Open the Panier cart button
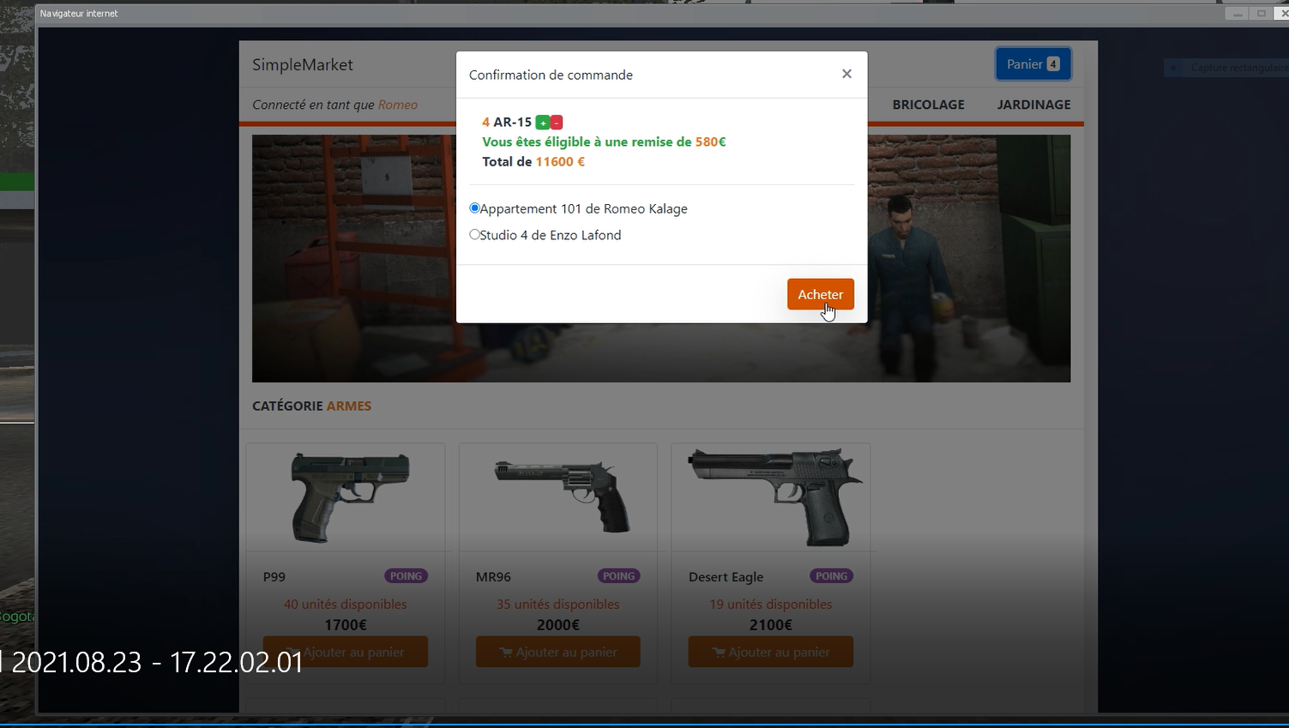 (1033, 64)
